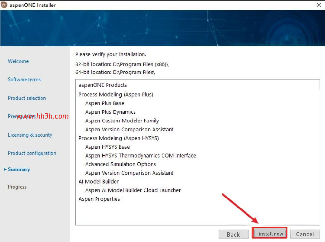Go to Product selection step
Screen dimensions: 325x242
[27, 98]
